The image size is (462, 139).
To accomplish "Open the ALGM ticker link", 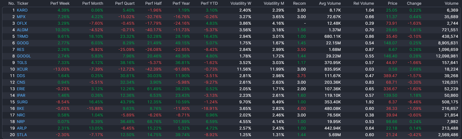I will [x=22, y=30].
